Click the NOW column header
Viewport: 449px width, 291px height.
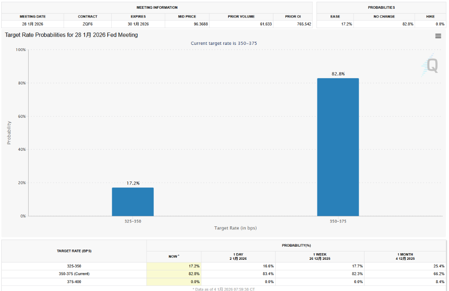point(174,256)
